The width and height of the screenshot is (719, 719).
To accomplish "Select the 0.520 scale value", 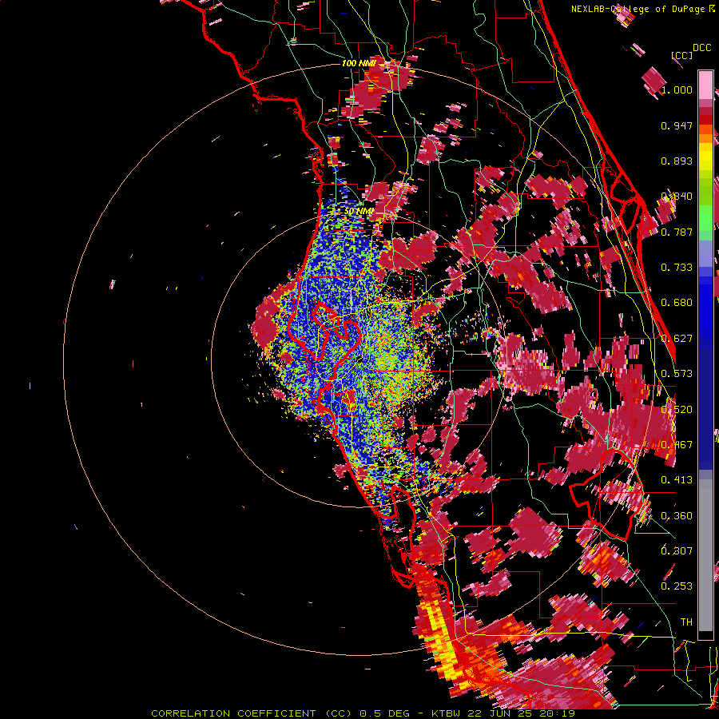I will pos(677,410).
